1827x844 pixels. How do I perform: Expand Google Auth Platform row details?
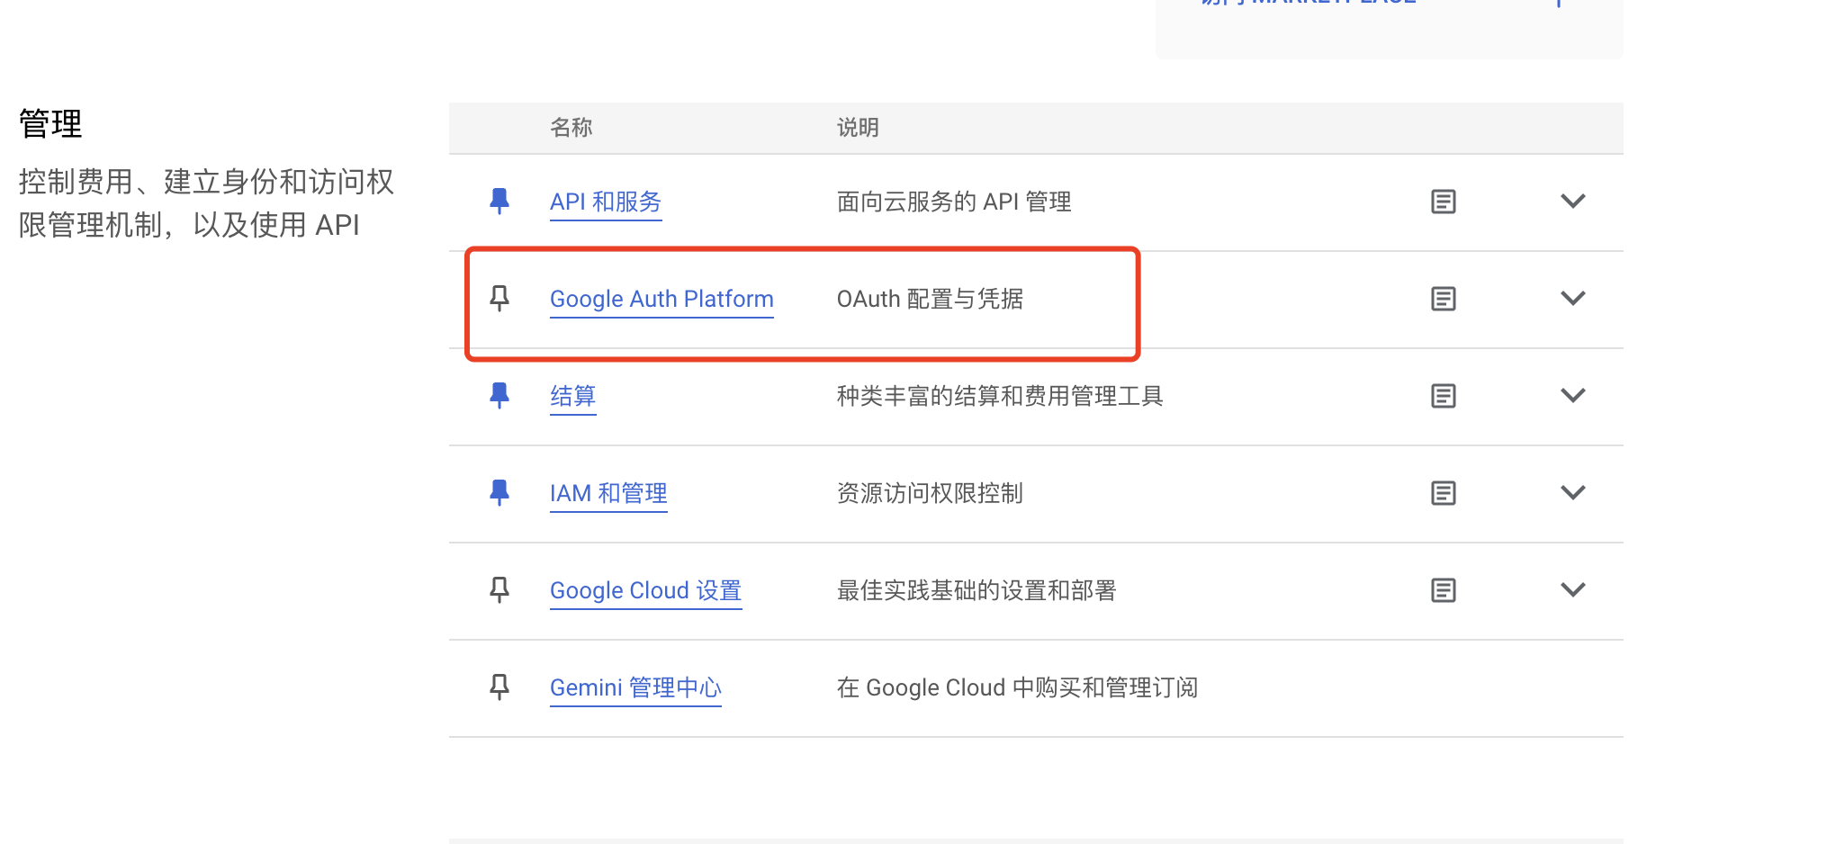click(1572, 299)
